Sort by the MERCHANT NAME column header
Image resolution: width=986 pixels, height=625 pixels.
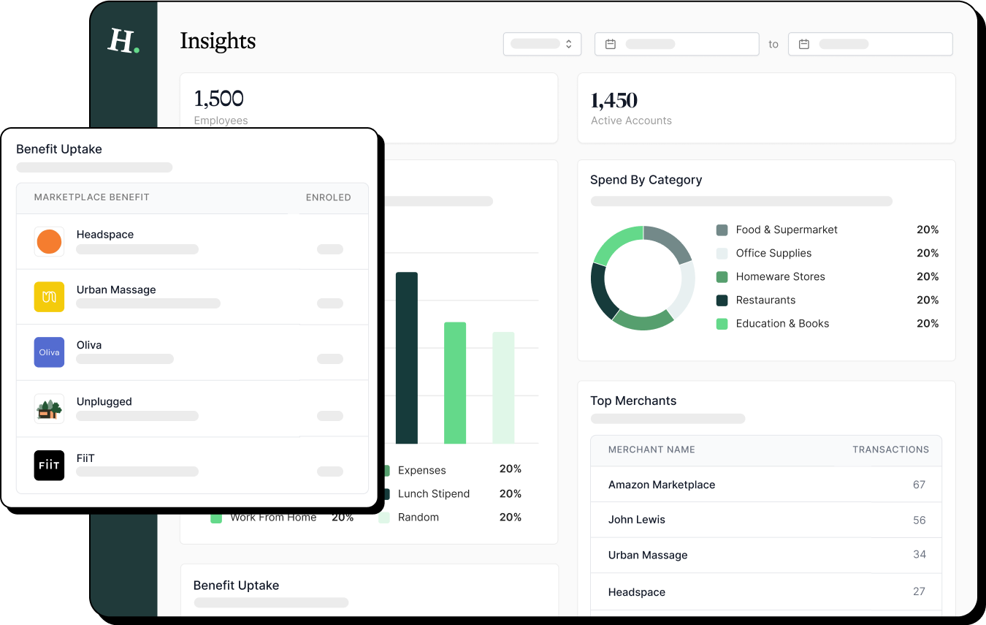pyautogui.click(x=651, y=450)
